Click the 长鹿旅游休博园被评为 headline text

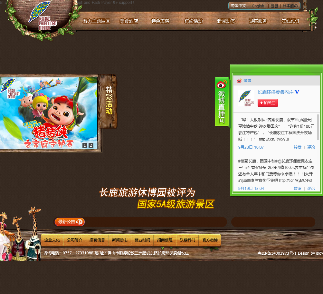[x=147, y=192]
